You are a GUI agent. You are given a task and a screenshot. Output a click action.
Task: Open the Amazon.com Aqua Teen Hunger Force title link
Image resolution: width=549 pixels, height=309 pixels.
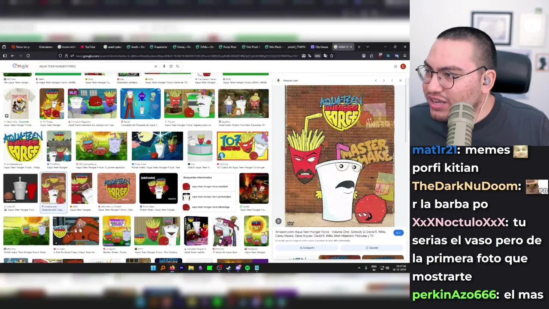pos(331,234)
